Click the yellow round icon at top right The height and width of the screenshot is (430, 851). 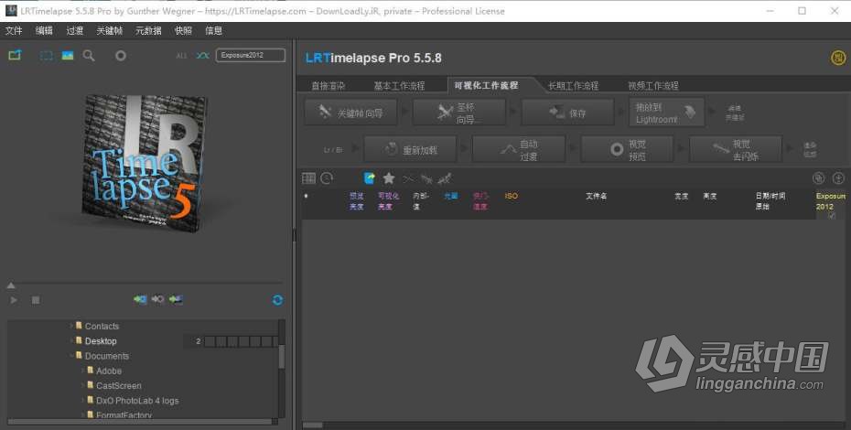pyautogui.click(x=838, y=58)
